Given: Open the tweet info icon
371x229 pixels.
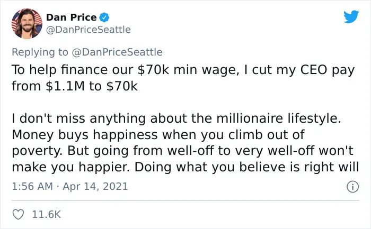Looking at the screenshot, I should [352, 187].
